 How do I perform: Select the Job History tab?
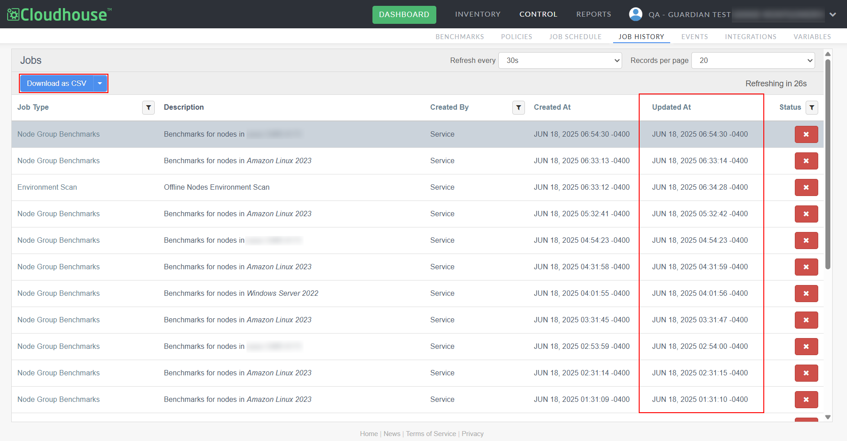click(x=641, y=37)
